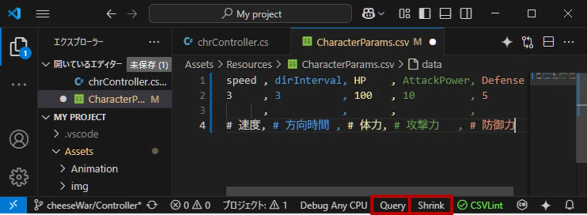The image size is (587, 215).
Task: Open errors and warnings count
Action: coord(190,205)
